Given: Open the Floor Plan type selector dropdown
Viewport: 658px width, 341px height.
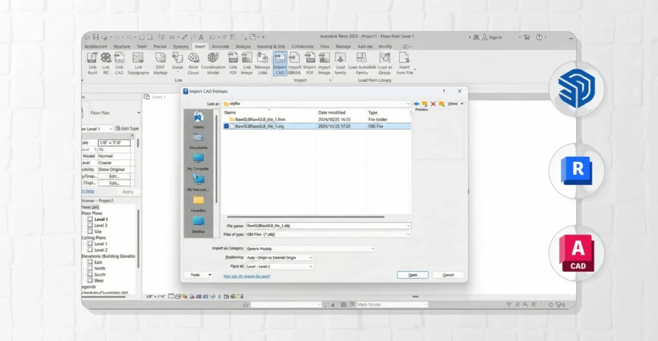Looking at the screenshot, I should click(139, 113).
